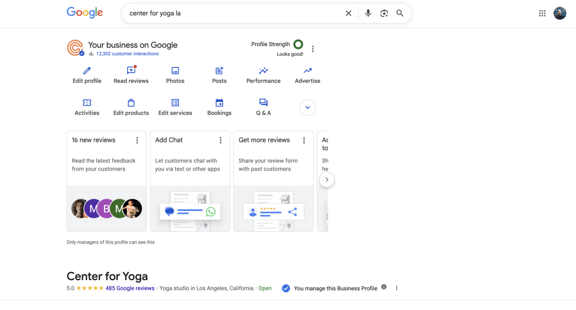Click the reviewer avatars thumbnail in the reviews card
The height and width of the screenshot is (310, 576).
pos(106,209)
